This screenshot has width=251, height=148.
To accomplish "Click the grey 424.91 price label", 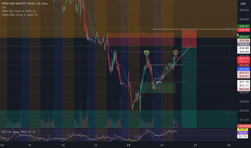I will (x=244, y=44).
